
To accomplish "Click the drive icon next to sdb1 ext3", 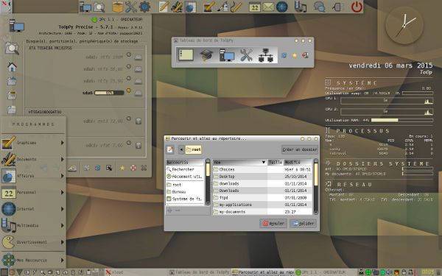I will click(x=138, y=121).
